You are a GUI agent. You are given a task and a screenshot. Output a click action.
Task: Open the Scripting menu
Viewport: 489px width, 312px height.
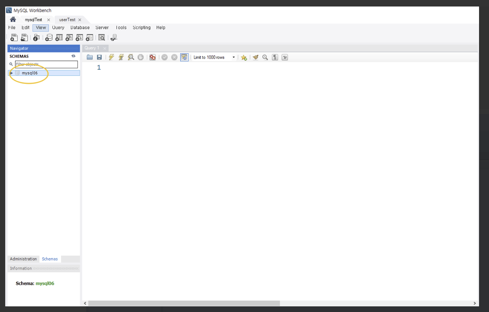point(142,27)
